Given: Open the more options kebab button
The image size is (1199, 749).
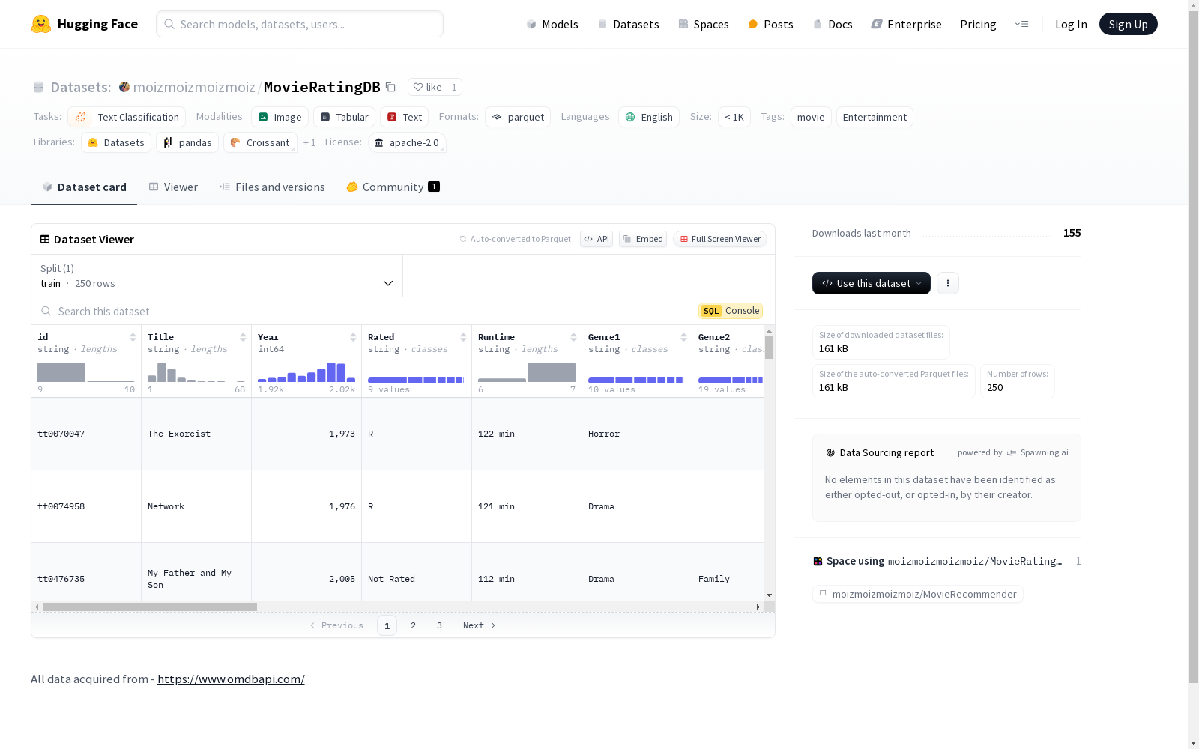Looking at the screenshot, I should pos(948,283).
